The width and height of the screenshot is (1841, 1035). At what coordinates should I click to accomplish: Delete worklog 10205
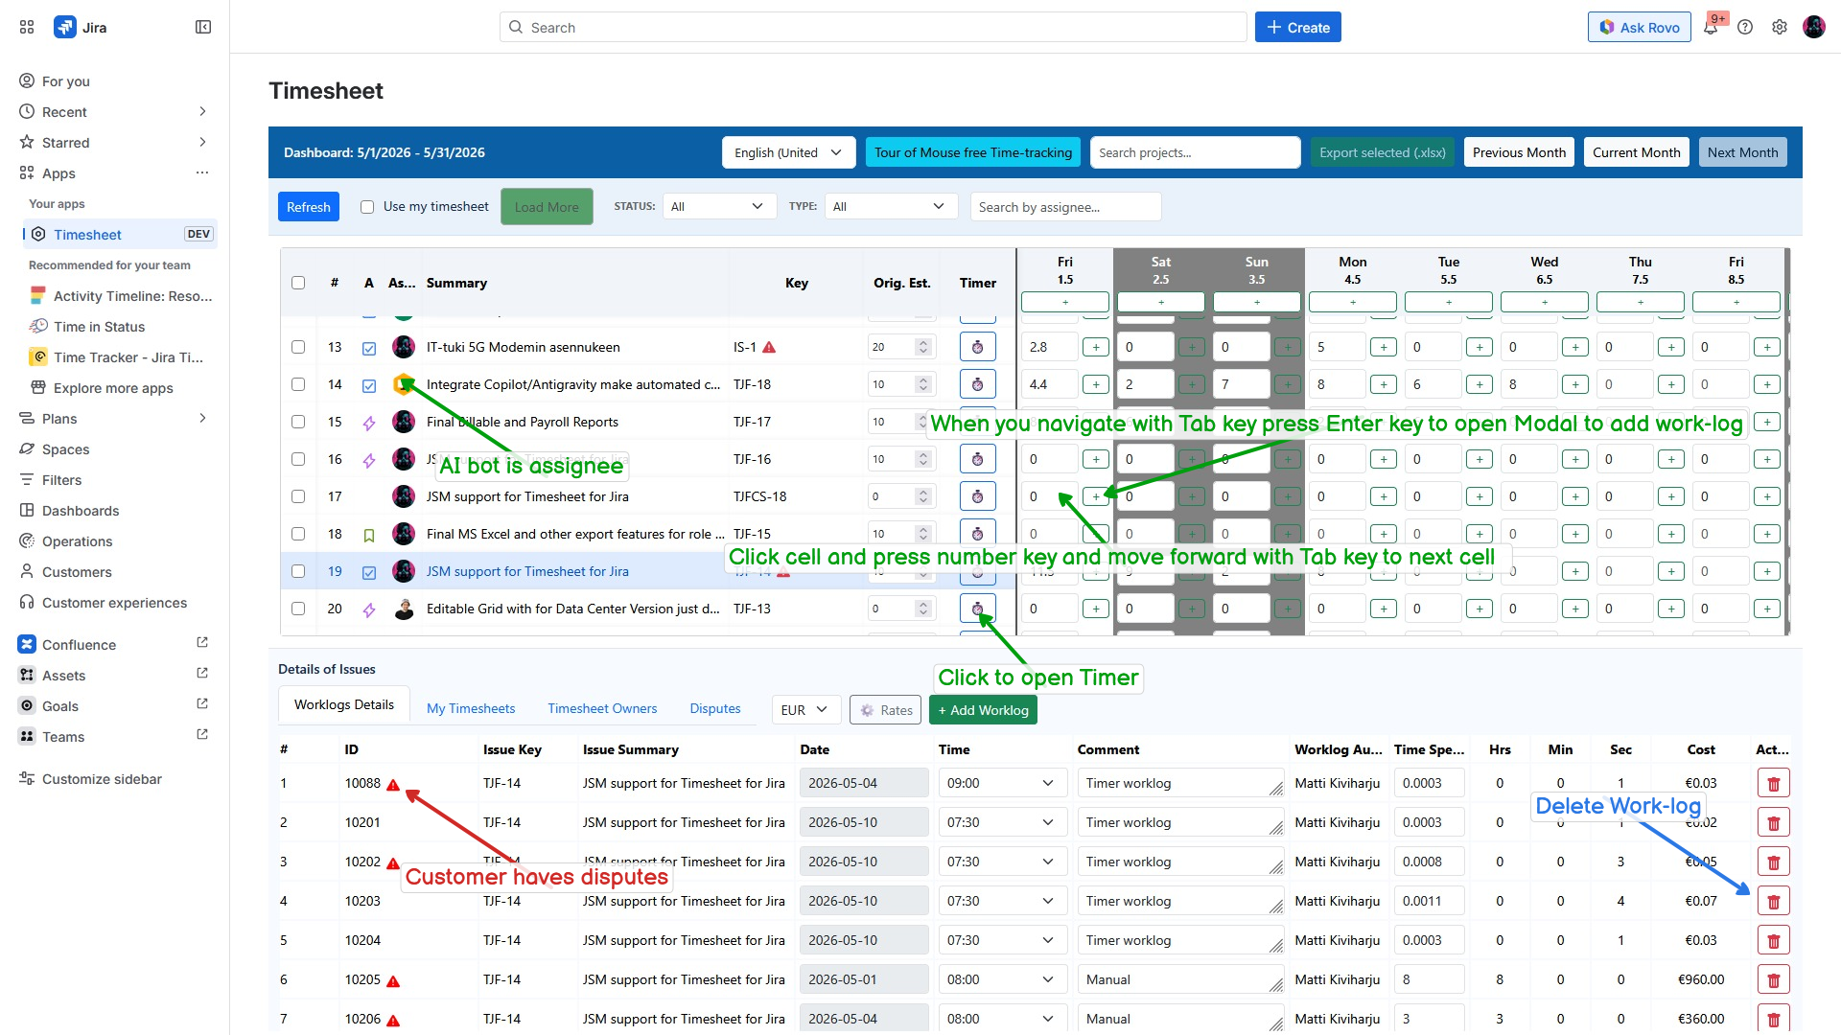point(1774,980)
